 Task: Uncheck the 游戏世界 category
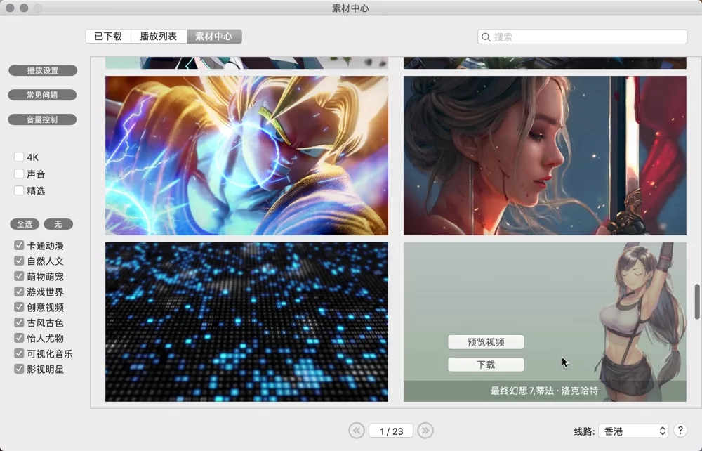tap(19, 292)
